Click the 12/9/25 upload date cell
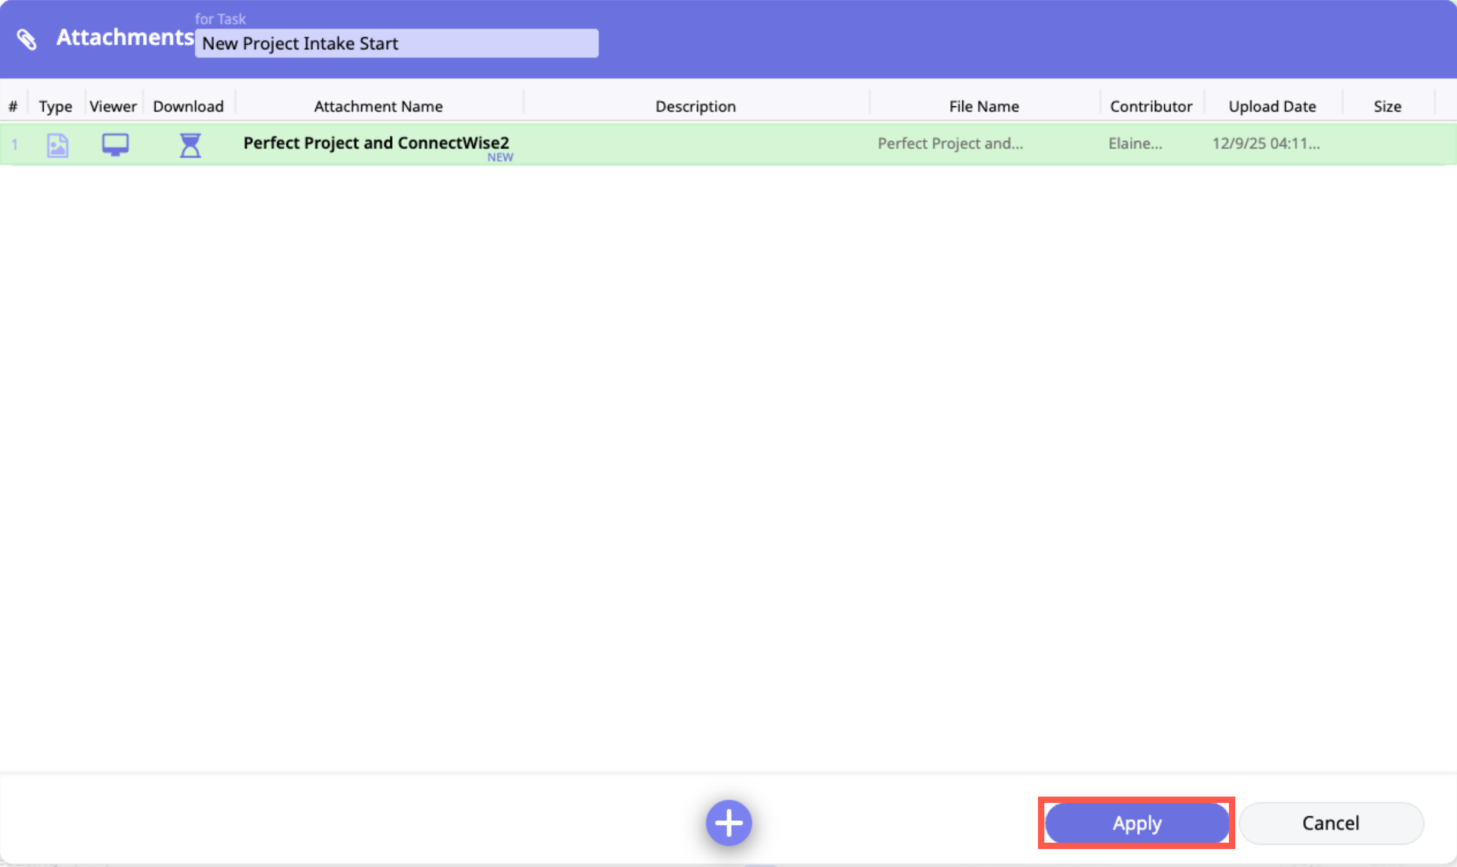 1265,143
